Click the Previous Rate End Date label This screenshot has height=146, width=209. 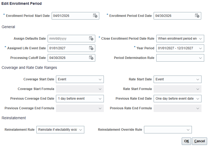click(134, 99)
